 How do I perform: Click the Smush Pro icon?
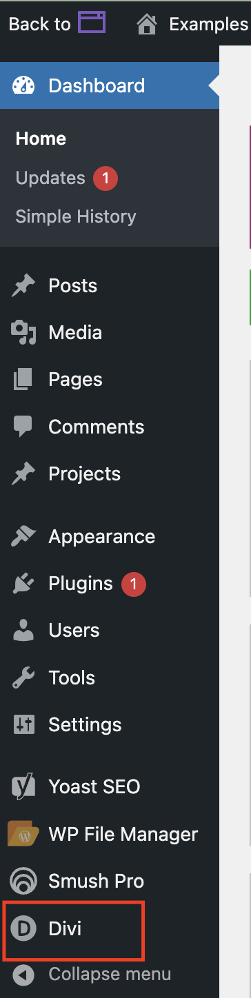click(23, 881)
